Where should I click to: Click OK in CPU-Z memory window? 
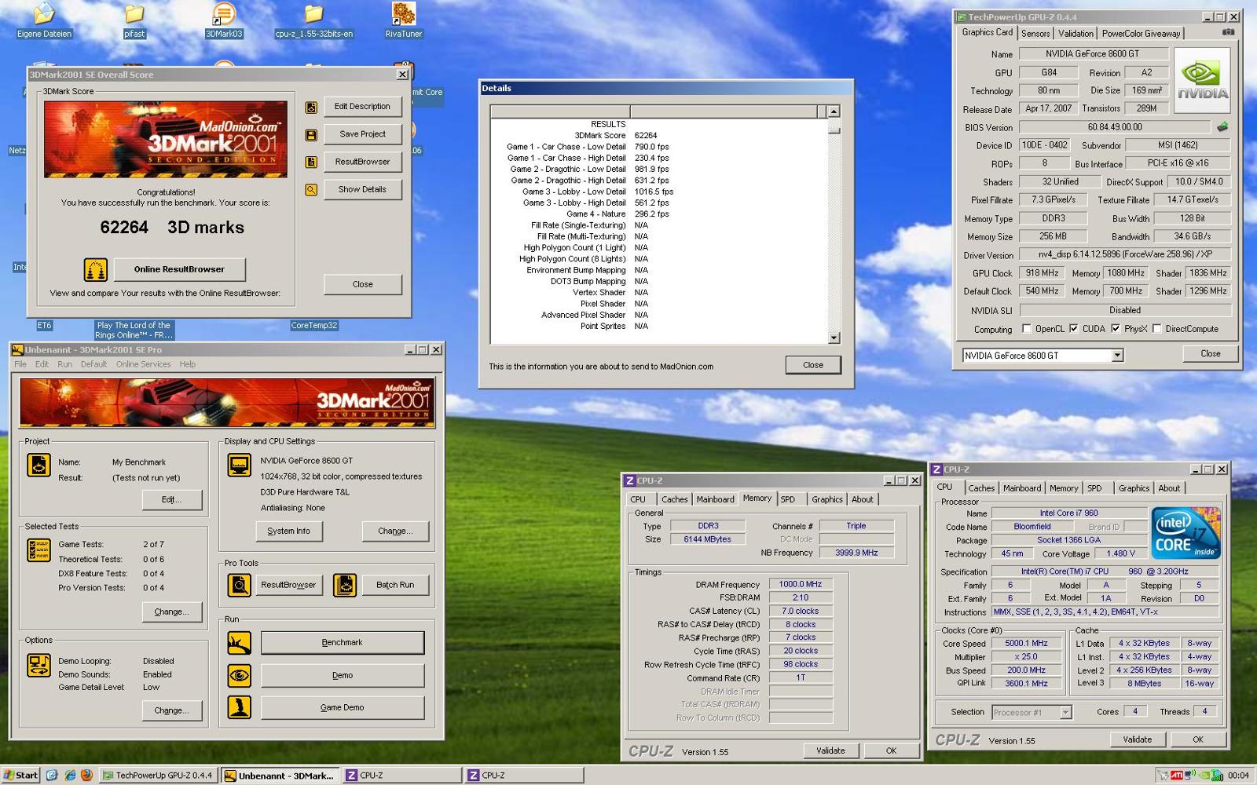point(891,750)
